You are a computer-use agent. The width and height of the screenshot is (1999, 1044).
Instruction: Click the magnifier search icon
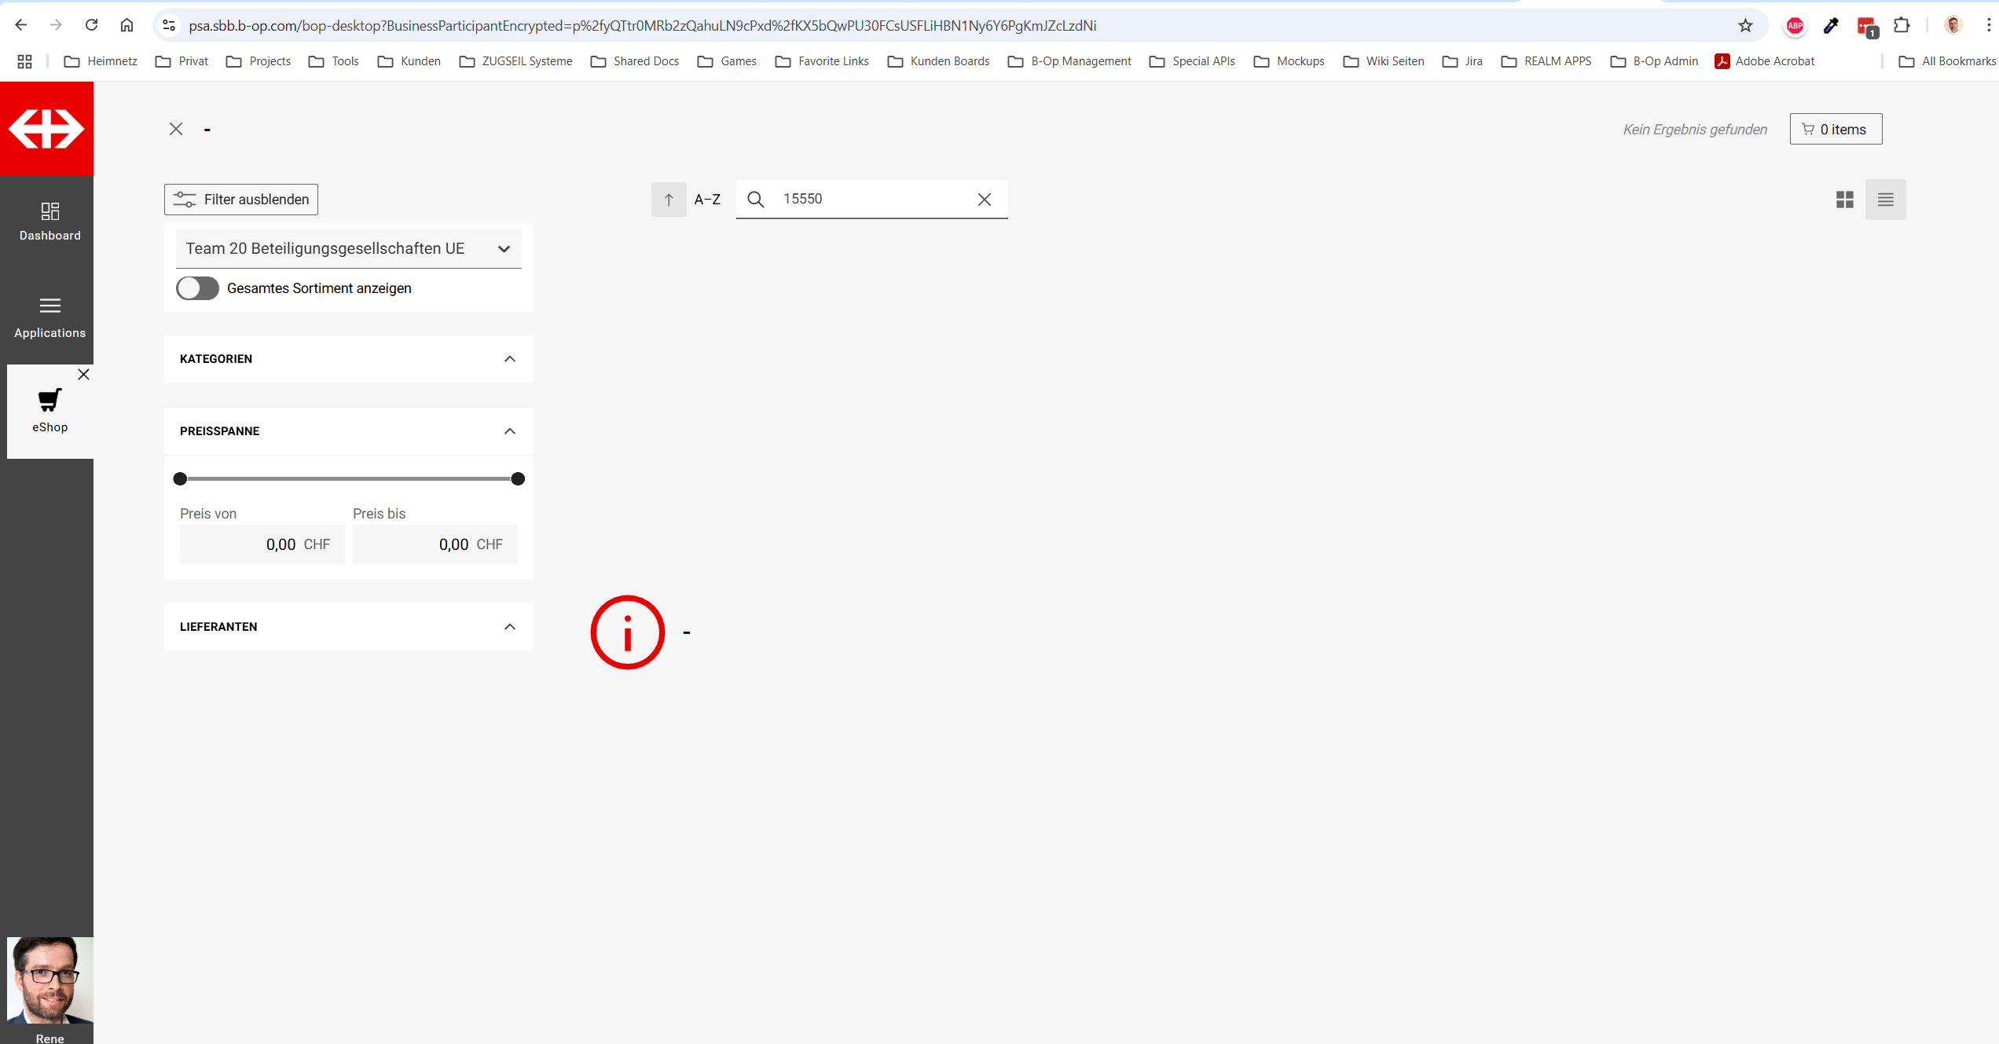755,200
